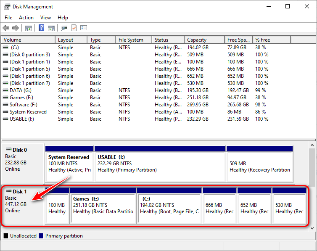Click Show/Hide Action Pane toolbar icon
Image resolution: width=317 pixels, height=251 pixels.
point(51,28)
